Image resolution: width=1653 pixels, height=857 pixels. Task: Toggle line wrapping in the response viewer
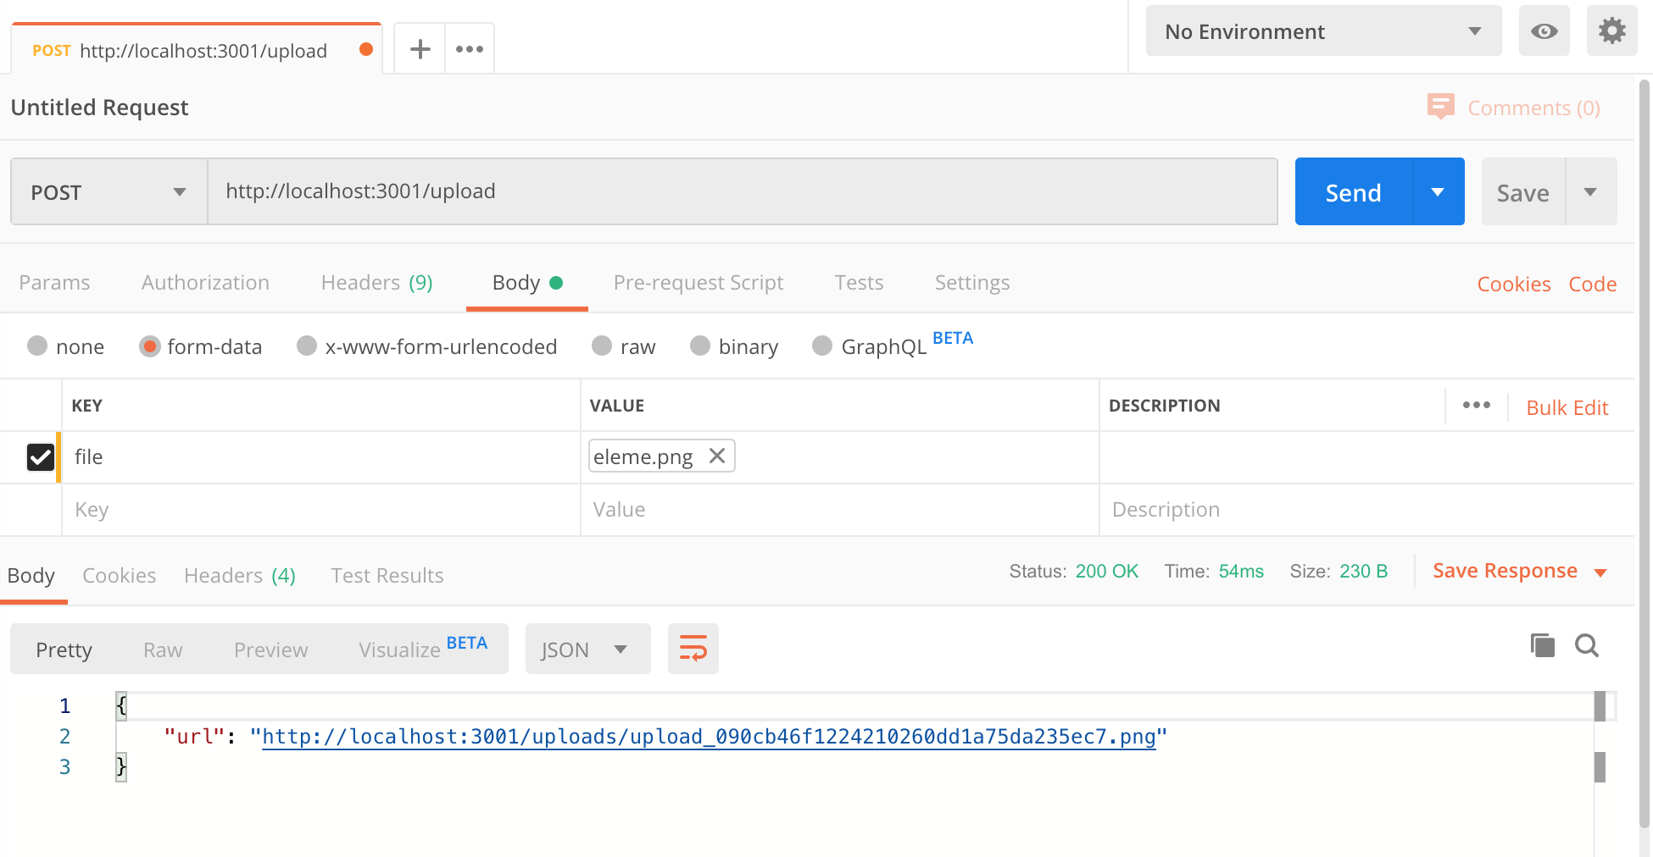693,649
